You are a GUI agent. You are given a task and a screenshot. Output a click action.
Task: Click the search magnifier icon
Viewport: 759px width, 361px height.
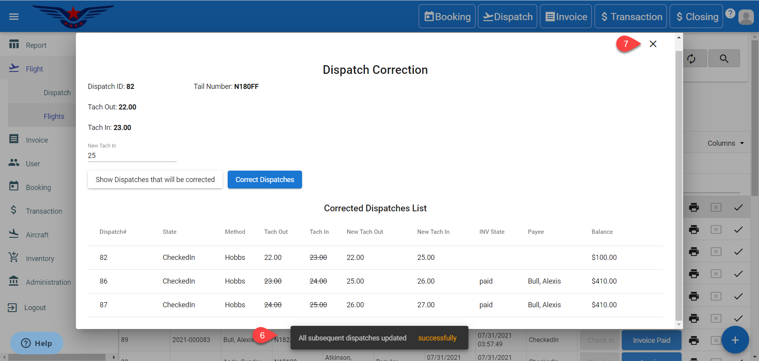[x=724, y=59]
